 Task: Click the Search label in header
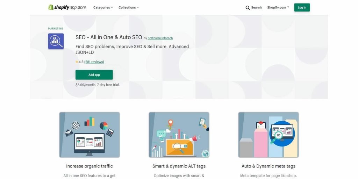pyautogui.click(x=256, y=8)
